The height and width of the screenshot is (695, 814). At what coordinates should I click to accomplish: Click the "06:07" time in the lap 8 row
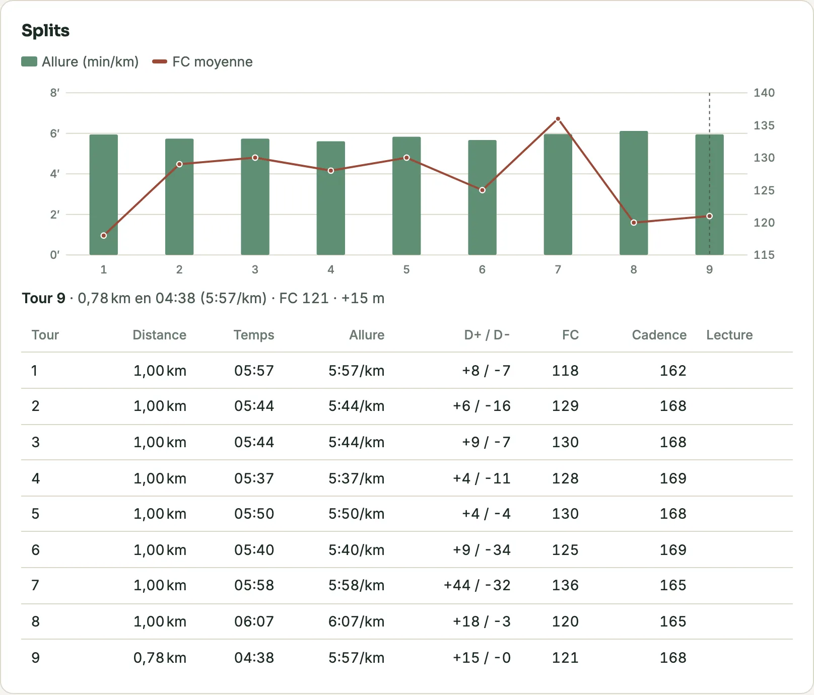point(254,621)
